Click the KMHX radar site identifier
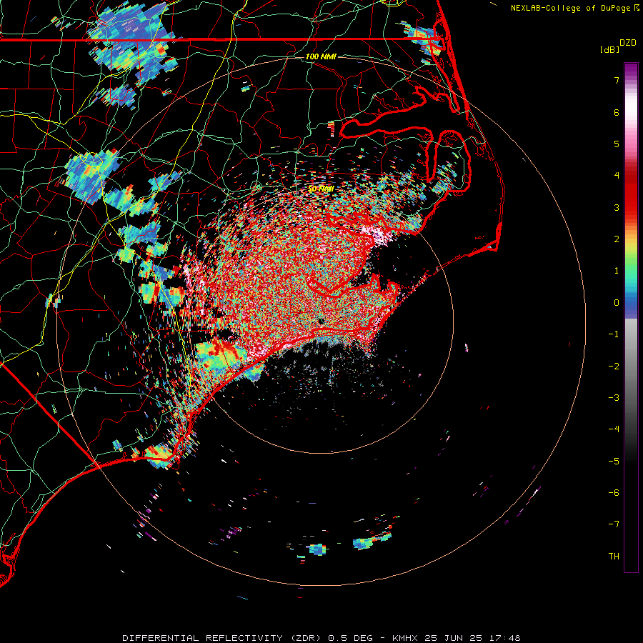 point(405,638)
